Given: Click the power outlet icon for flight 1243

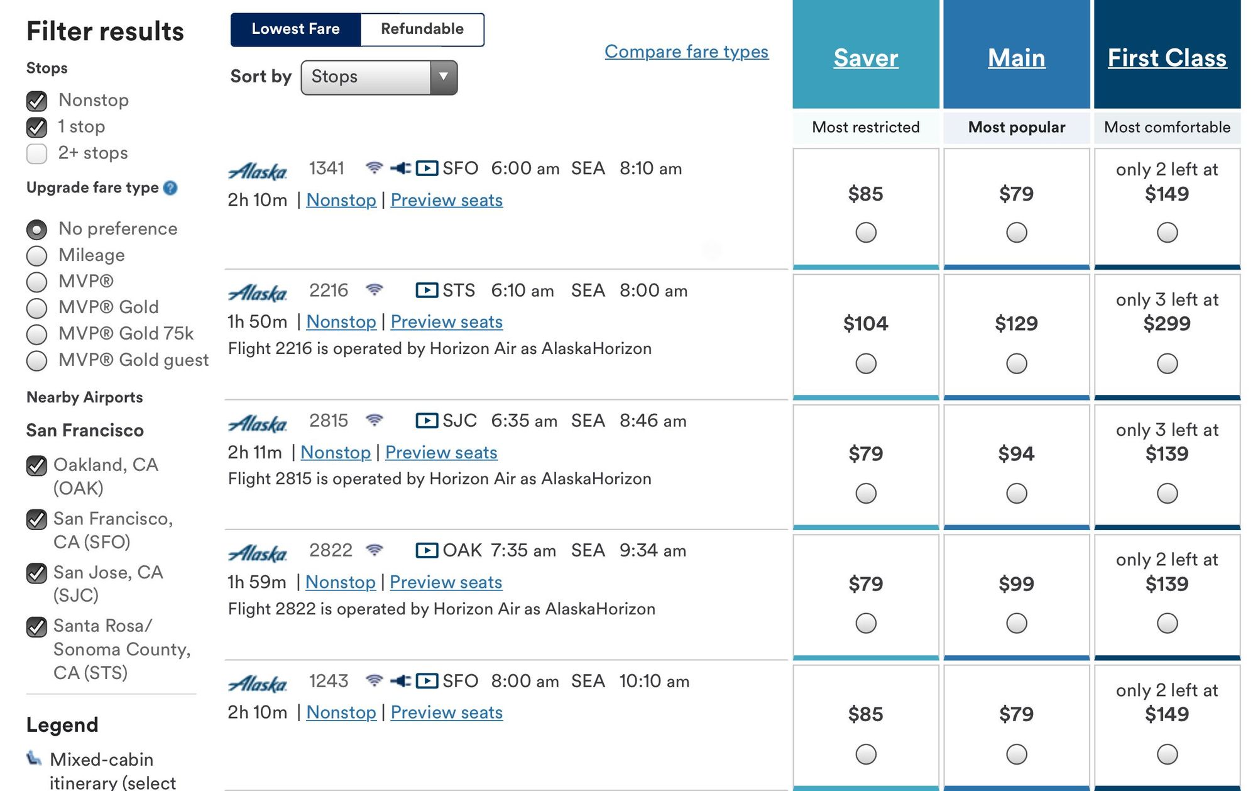Looking at the screenshot, I should (x=400, y=681).
